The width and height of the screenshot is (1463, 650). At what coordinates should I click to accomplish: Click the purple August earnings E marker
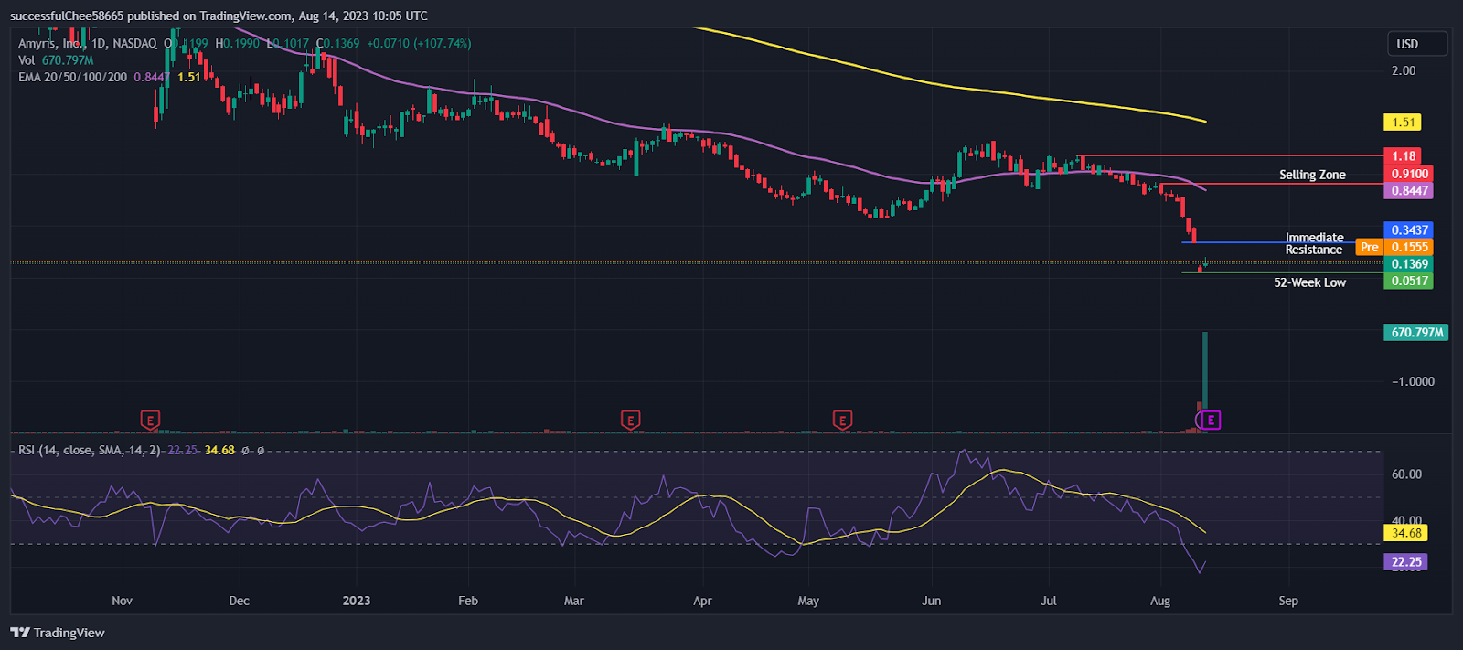tap(1211, 420)
